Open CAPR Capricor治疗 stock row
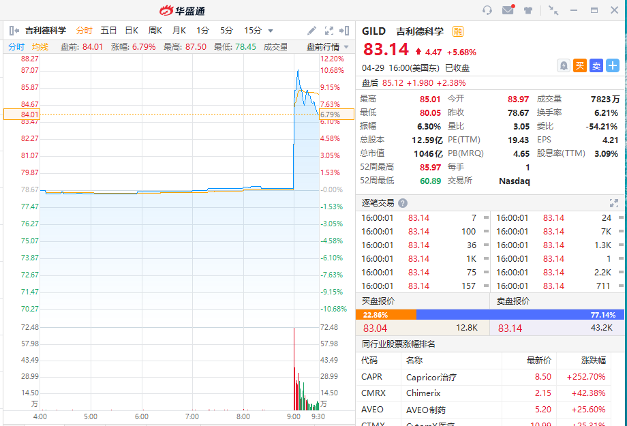 point(483,377)
